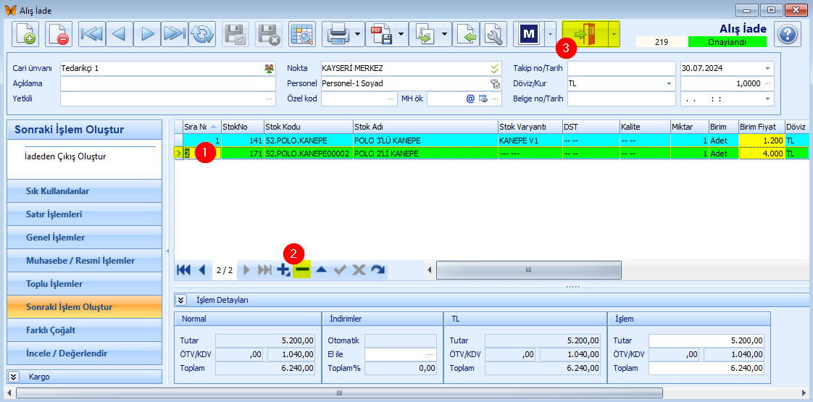Click the grid's horizontal scrollbar thumb
The height and width of the screenshot is (402, 813).
coord(529,270)
